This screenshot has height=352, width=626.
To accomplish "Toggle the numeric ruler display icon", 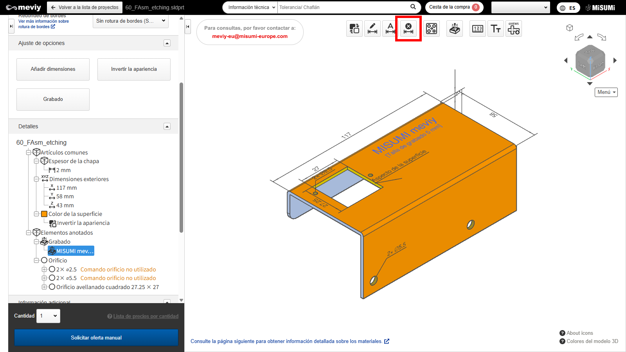I will (x=478, y=29).
